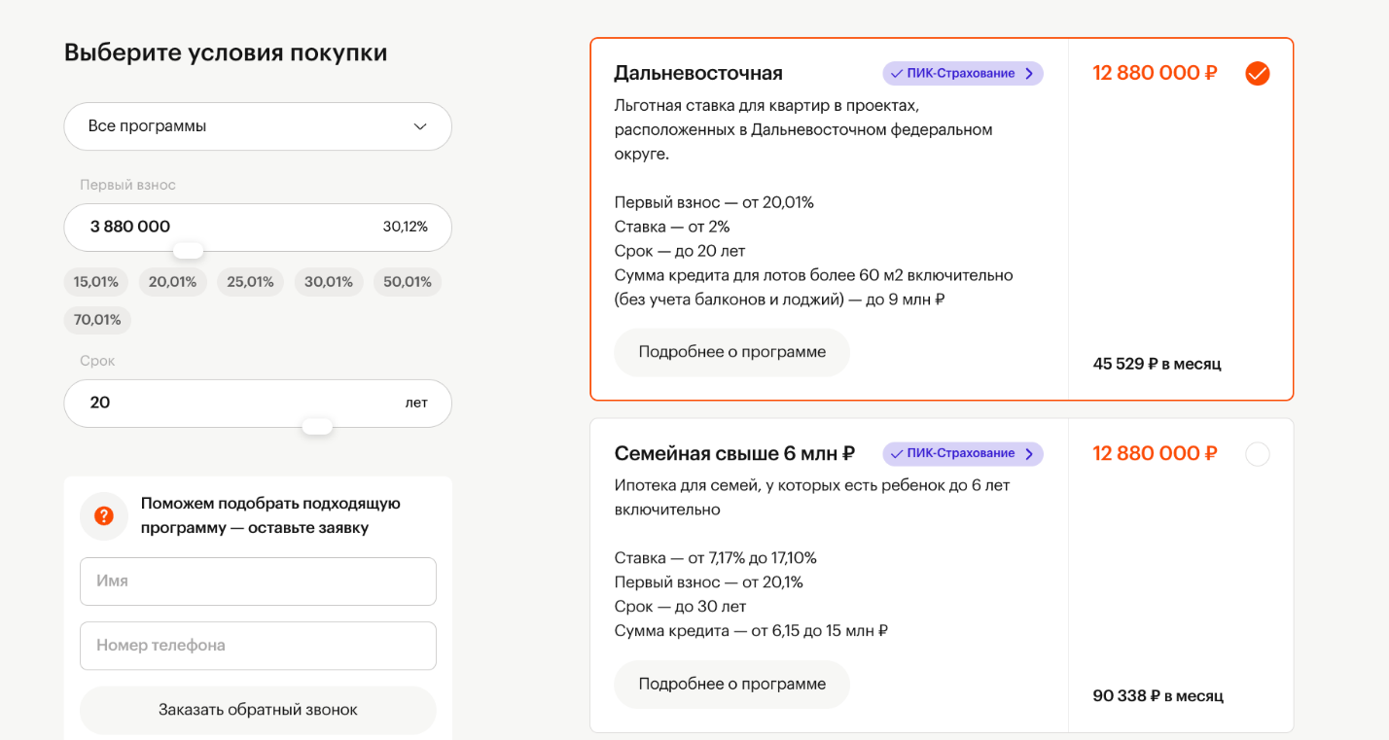
Task: Choose the 15,01% down payment chip
Action: tap(96, 282)
